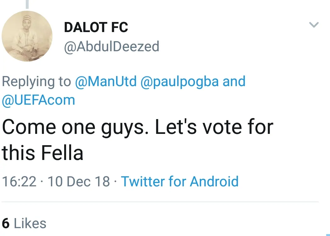This screenshot has width=330, height=236.
Task: Click the word "Likes"
Action: [x=30, y=223]
